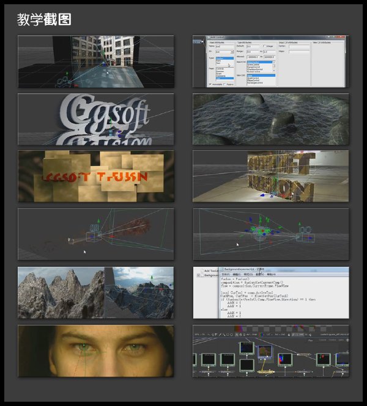
Task: Open the ocean water surface screenshot
Action: pos(271,120)
